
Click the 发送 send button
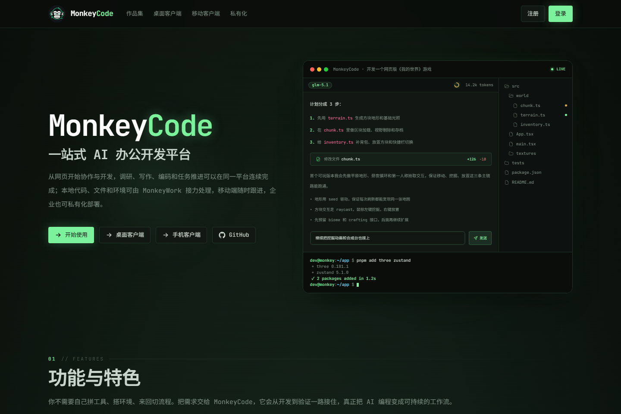[x=480, y=238]
